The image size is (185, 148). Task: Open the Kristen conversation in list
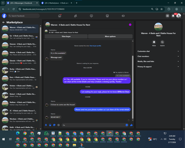(x=20, y=87)
